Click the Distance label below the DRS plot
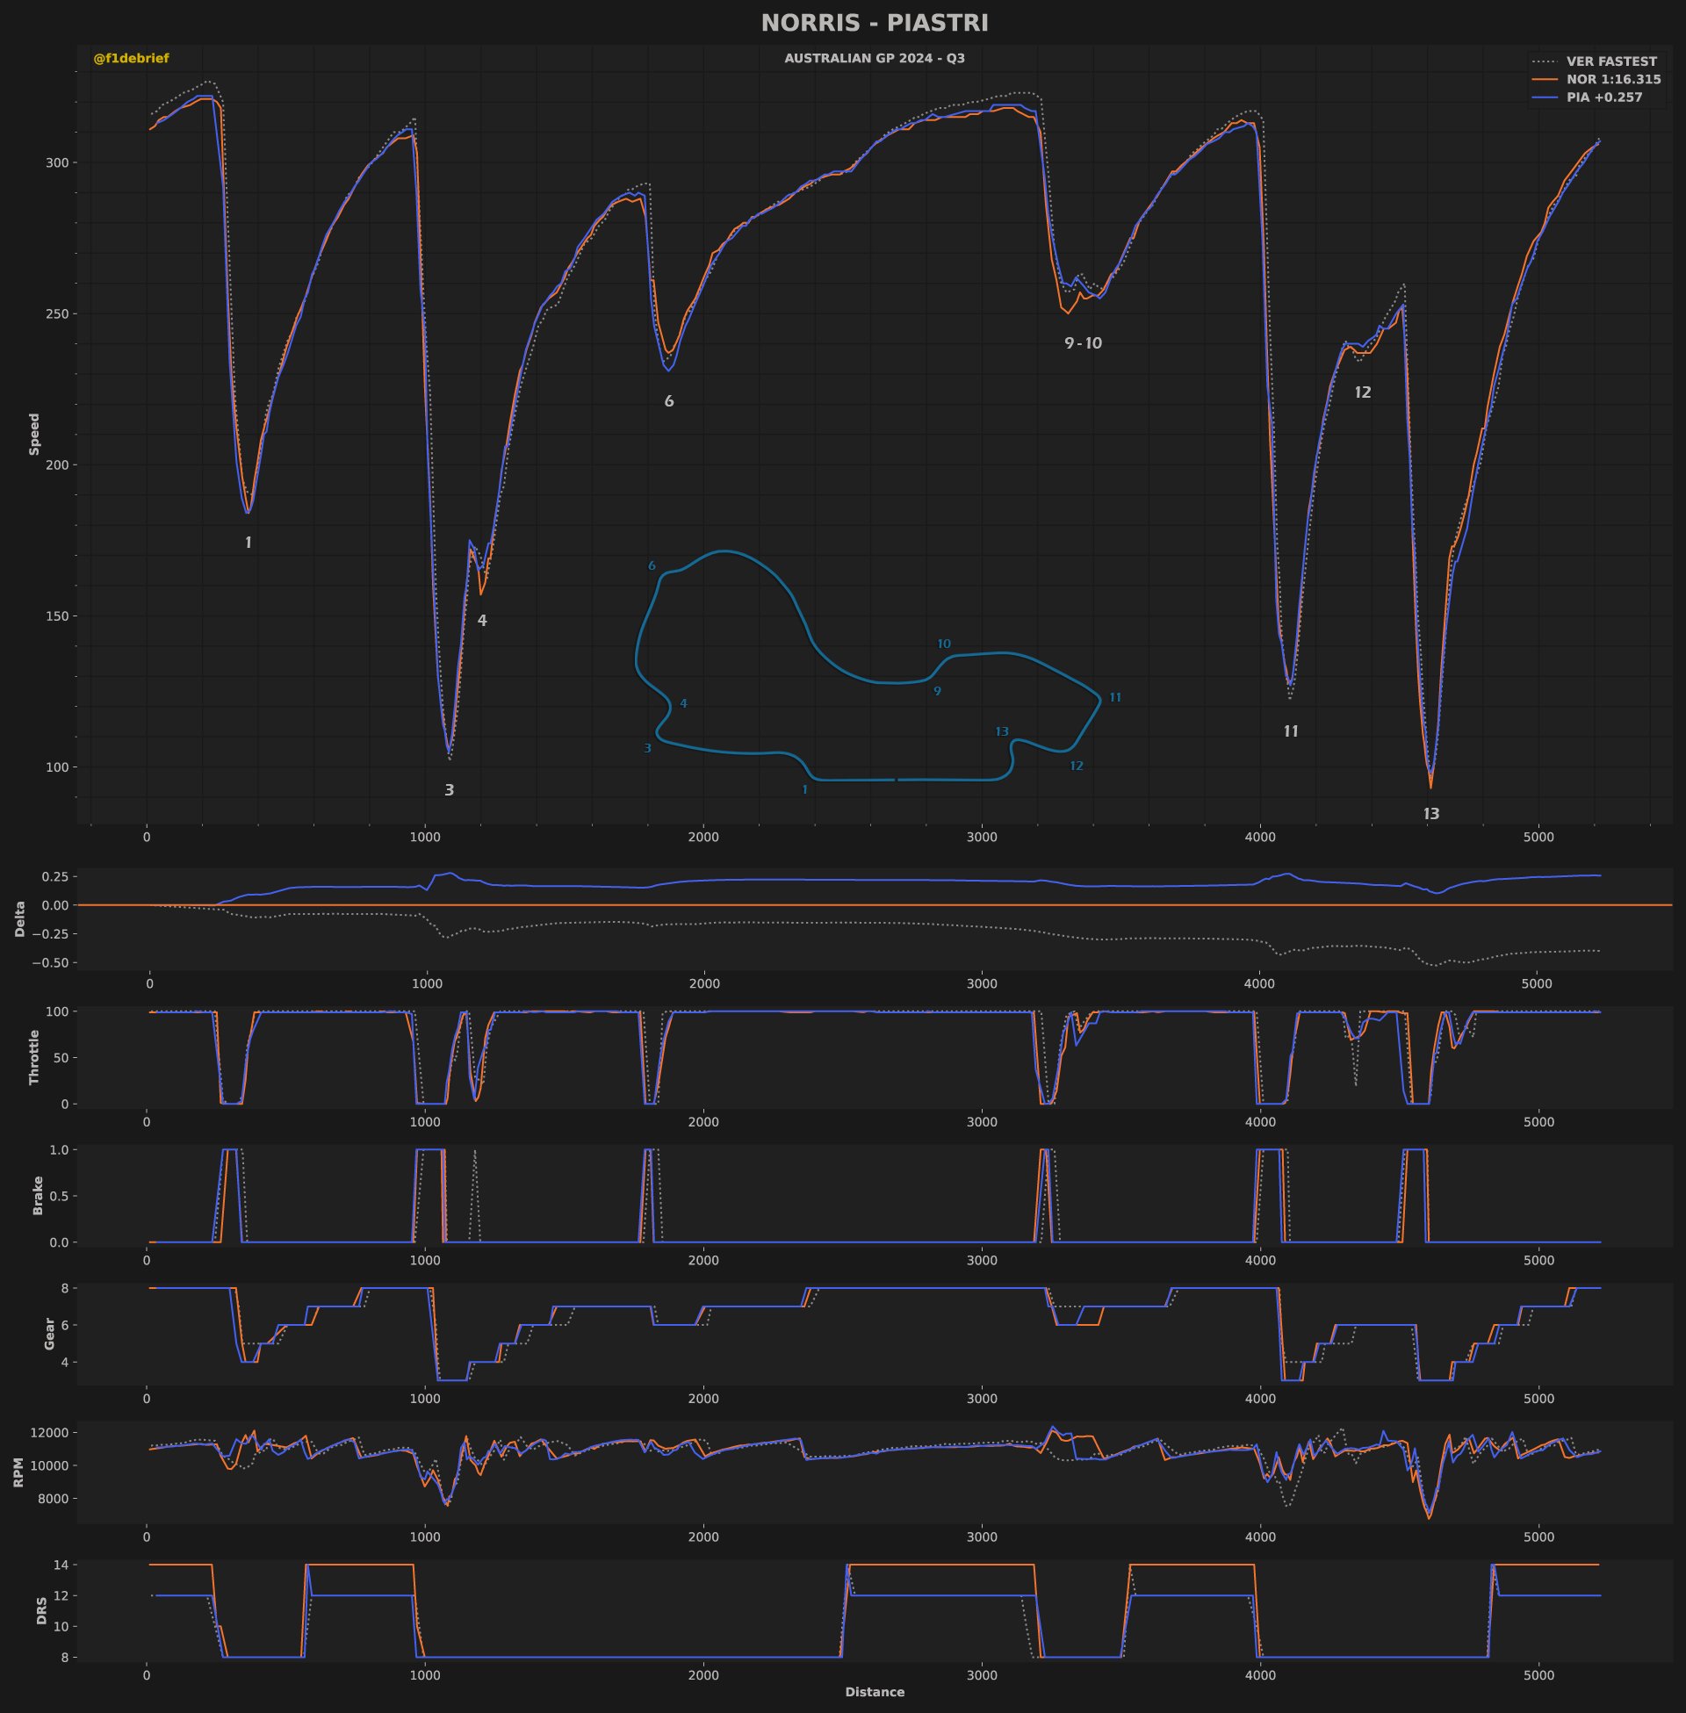The width and height of the screenshot is (1686, 1713). [874, 1693]
